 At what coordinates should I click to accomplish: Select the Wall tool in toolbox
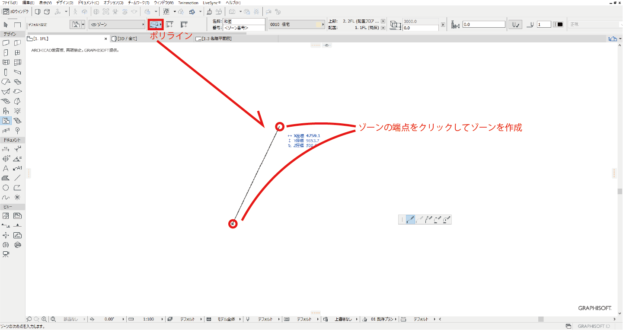click(x=6, y=43)
